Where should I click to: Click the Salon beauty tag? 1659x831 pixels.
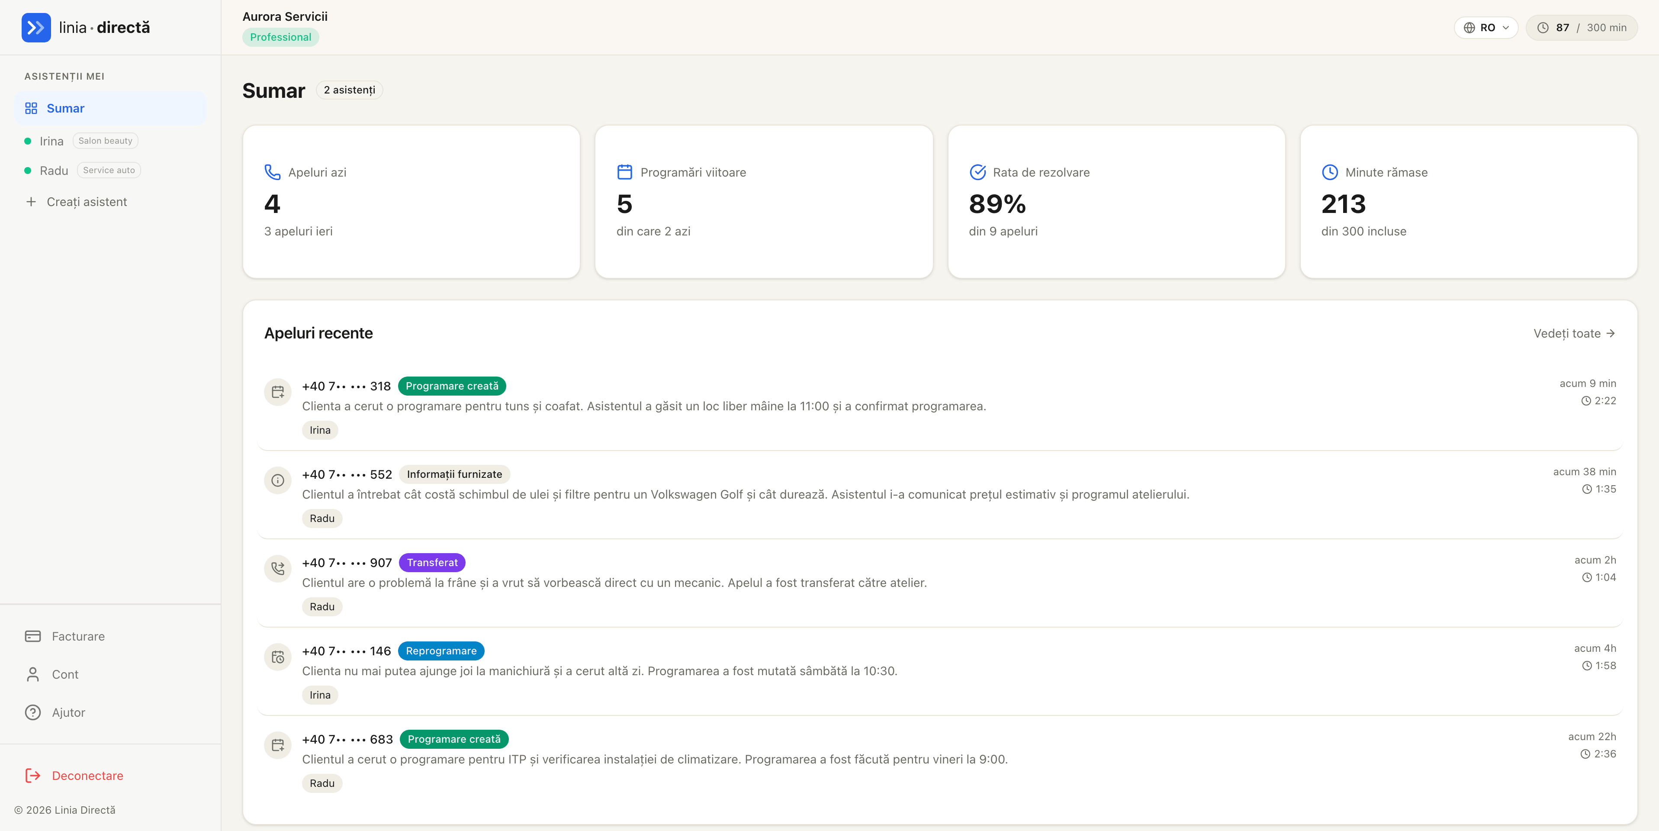105,141
